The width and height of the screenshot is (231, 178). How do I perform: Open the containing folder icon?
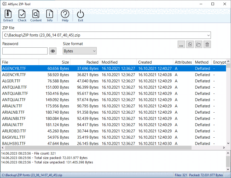[x=198, y=44]
